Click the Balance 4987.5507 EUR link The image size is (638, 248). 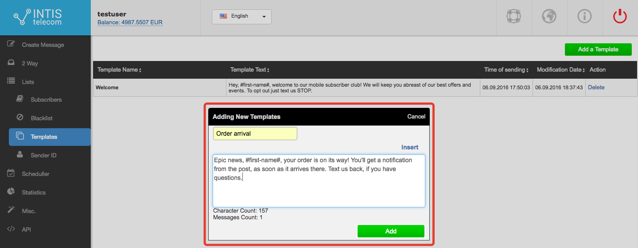[x=130, y=22]
